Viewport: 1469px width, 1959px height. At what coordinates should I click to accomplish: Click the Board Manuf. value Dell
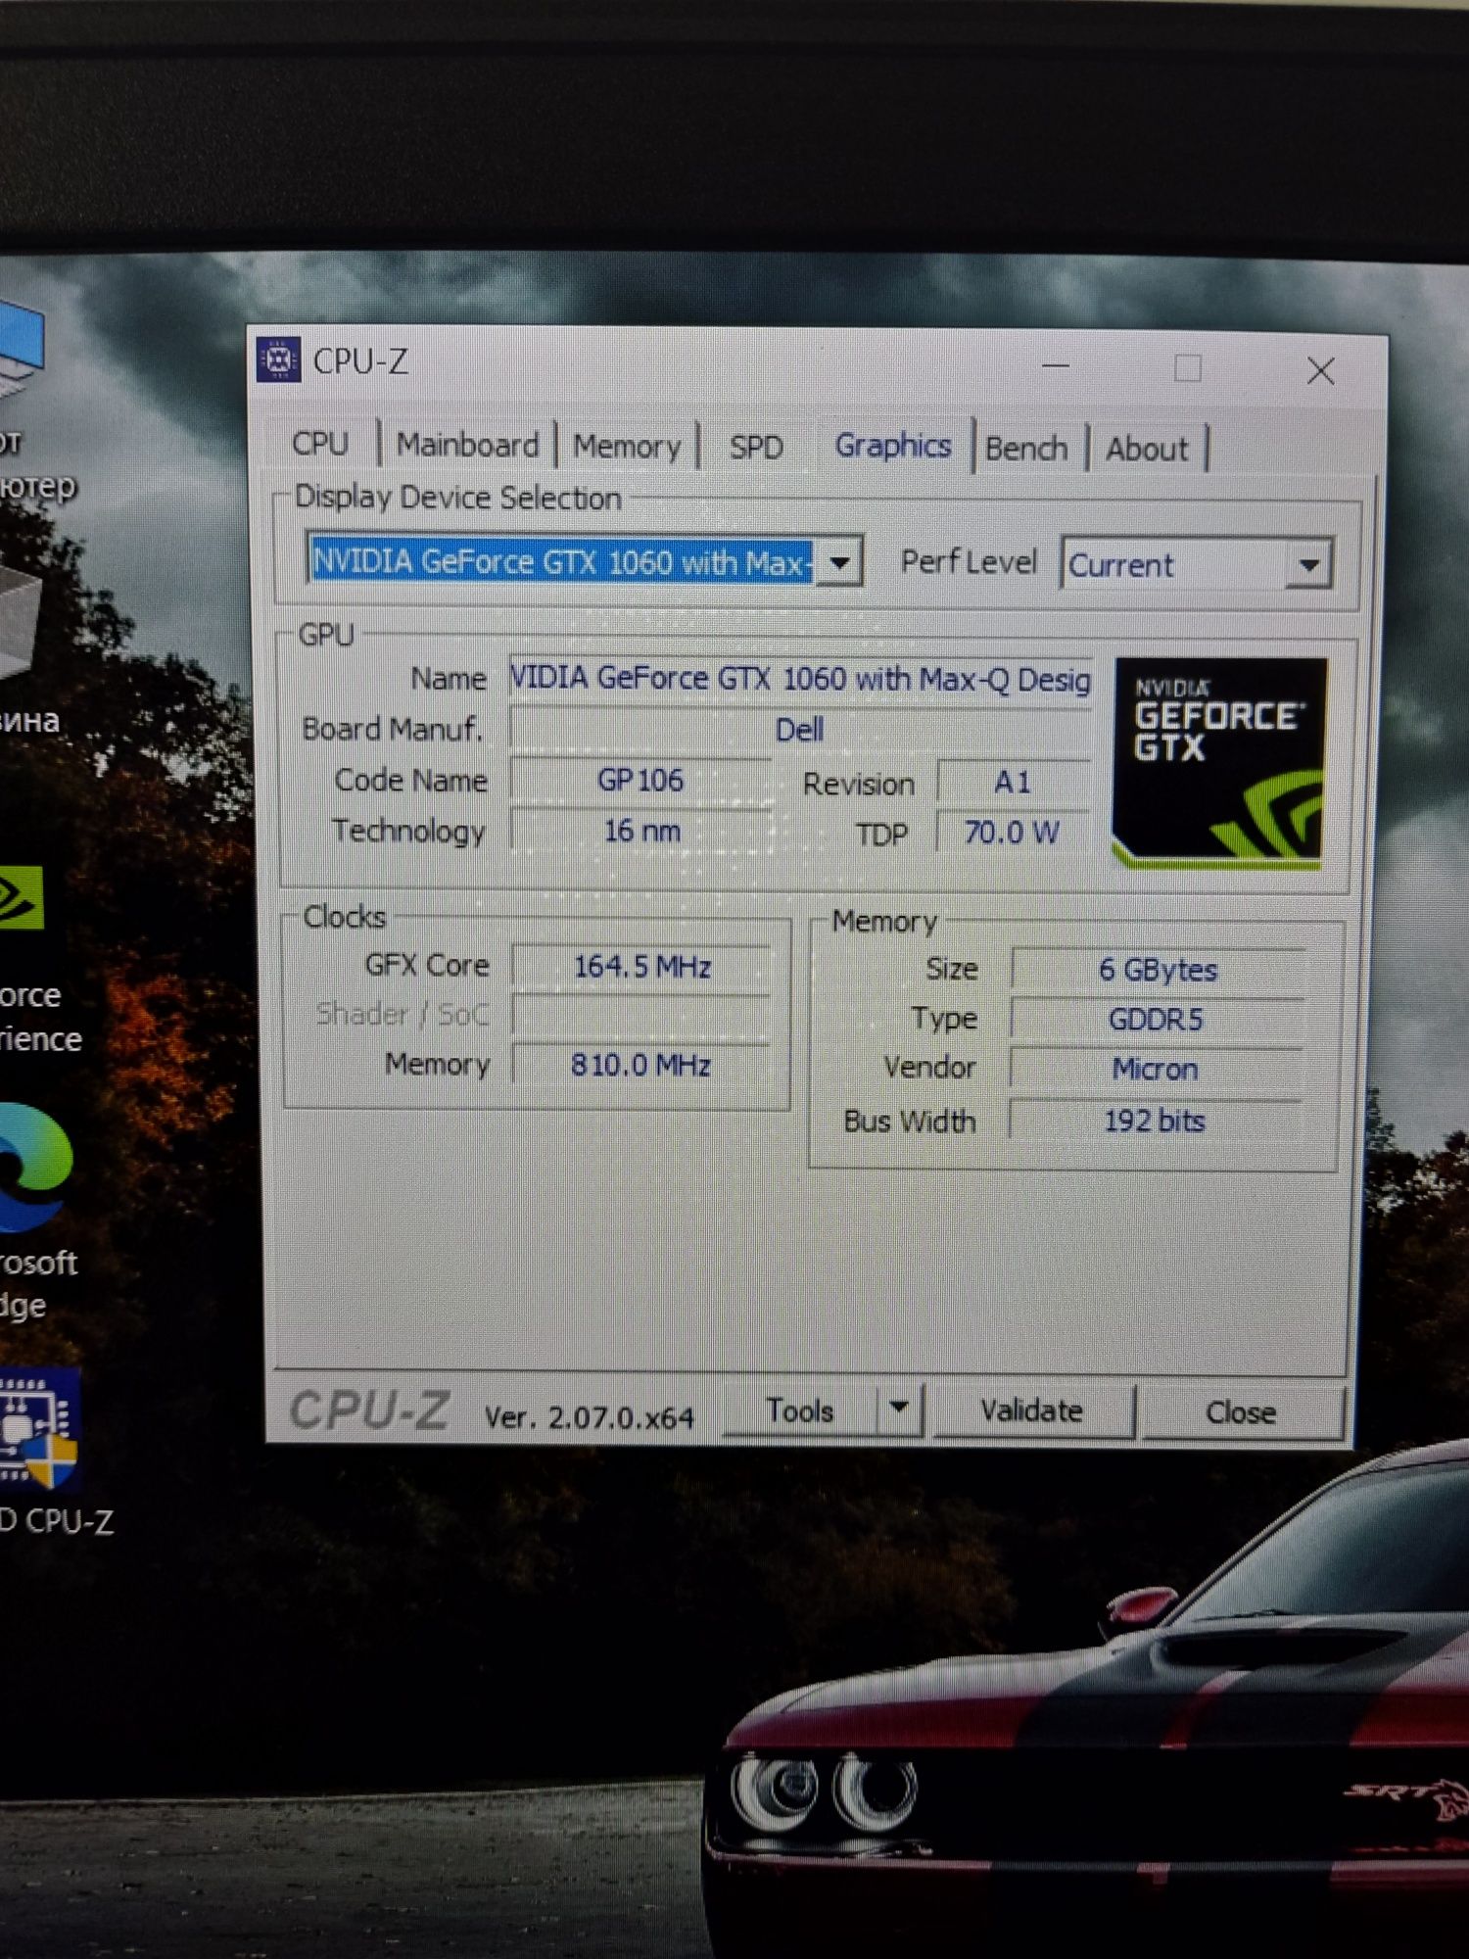800,730
